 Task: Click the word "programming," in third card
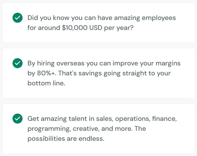coord(49,129)
